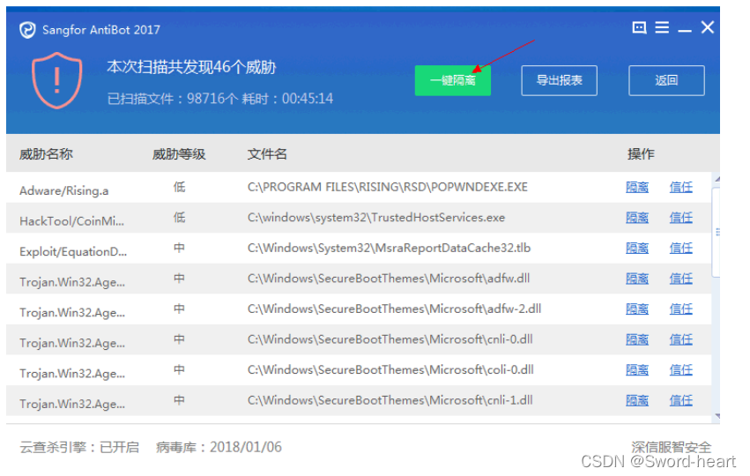Trust adfw.dll via 信任 link
Screen dimensions: 750x476
[x=681, y=279]
